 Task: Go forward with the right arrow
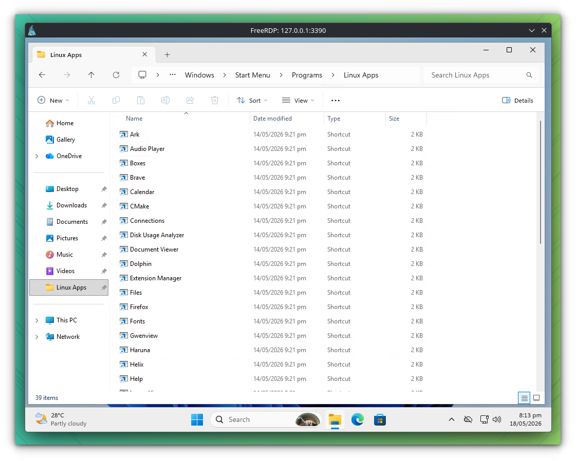[67, 75]
